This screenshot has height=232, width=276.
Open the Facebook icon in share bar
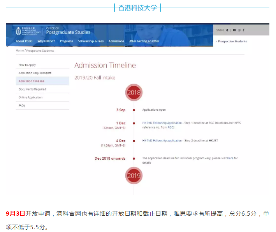click(x=244, y=30)
